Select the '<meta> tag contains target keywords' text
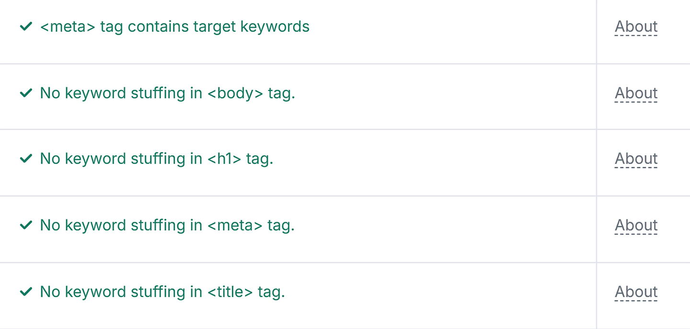 (x=174, y=27)
